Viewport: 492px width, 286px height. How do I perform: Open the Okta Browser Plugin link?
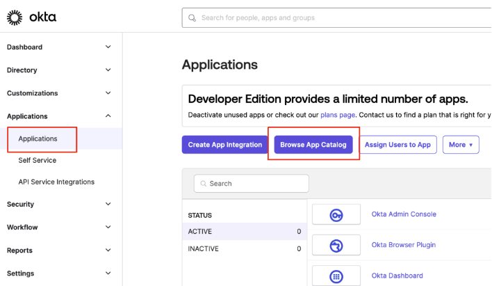404,245
